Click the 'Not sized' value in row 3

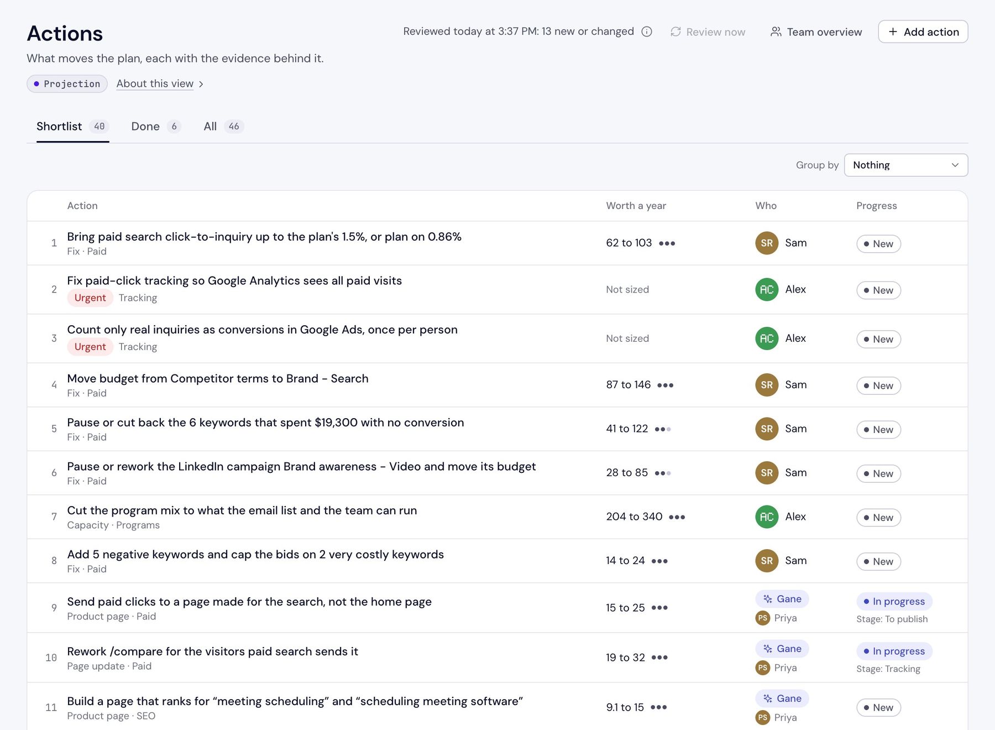pyautogui.click(x=627, y=338)
